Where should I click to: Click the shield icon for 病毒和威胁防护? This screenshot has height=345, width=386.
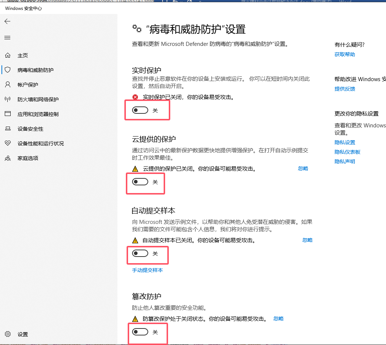click(8, 70)
